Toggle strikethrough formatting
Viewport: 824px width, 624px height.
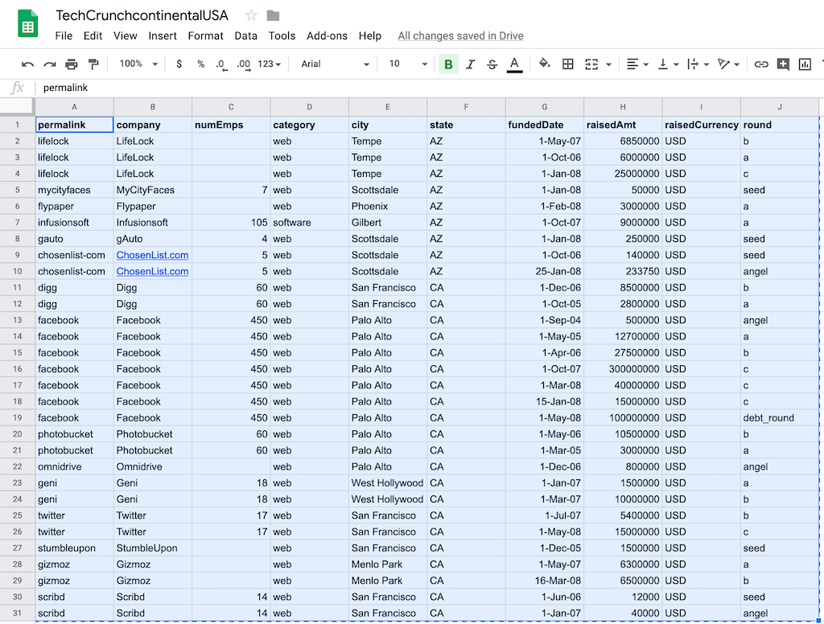point(491,63)
